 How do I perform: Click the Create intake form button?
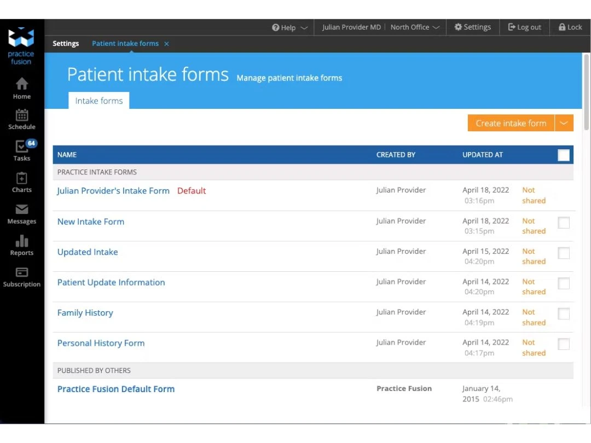coord(511,123)
